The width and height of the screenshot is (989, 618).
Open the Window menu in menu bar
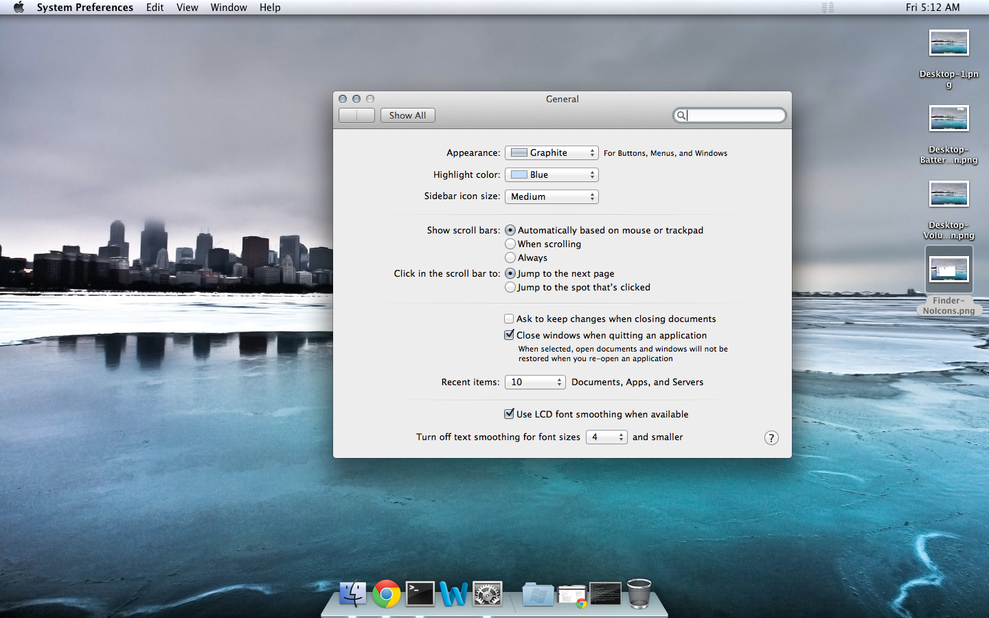pos(229,8)
